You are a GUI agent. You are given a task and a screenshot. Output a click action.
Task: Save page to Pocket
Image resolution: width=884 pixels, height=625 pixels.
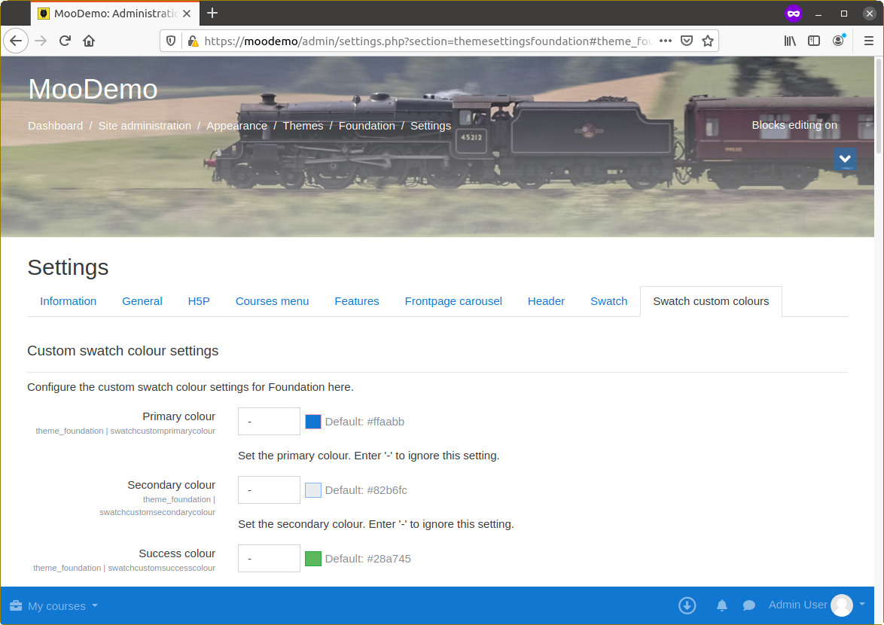(686, 41)
